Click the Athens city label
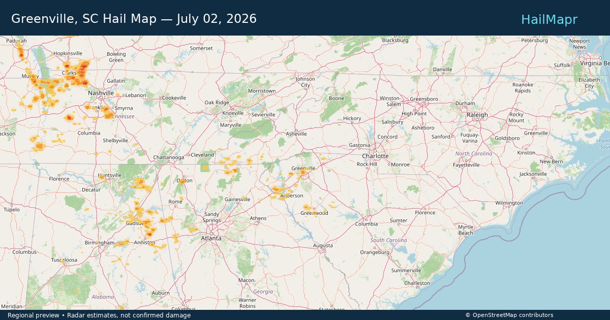 (x=258, y=218)
